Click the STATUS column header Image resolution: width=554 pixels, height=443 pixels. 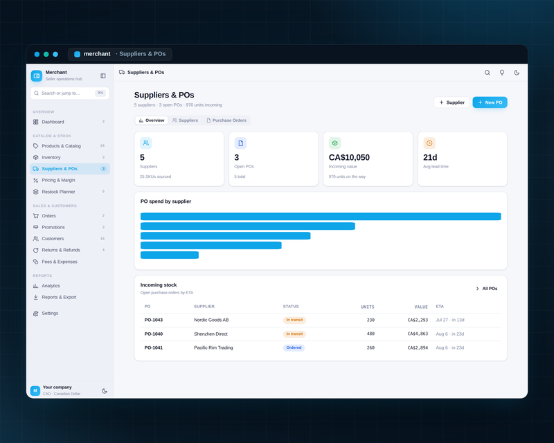point(291,307)
